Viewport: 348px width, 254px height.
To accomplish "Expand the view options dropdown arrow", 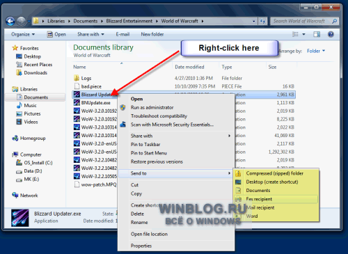I will click(303, 34).
